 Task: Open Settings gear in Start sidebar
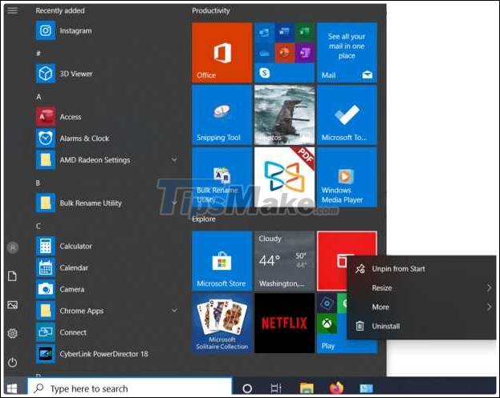click(x=12, y=333)
